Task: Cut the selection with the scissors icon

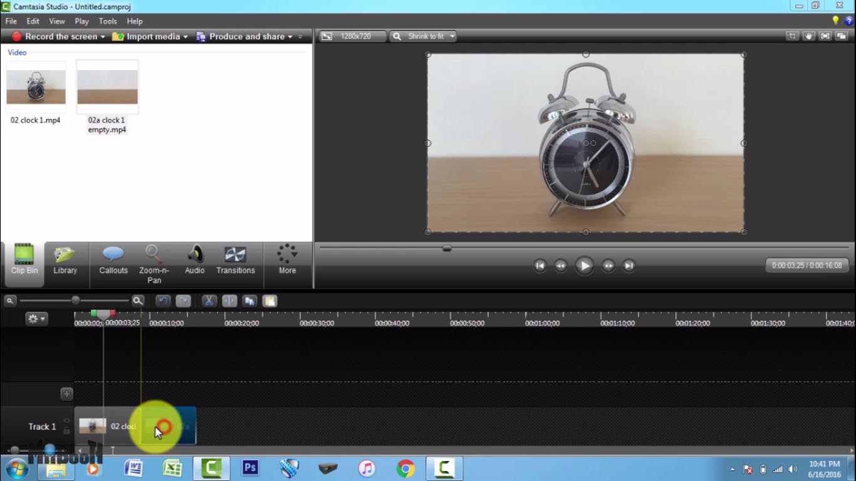Action: coord(209,301)
